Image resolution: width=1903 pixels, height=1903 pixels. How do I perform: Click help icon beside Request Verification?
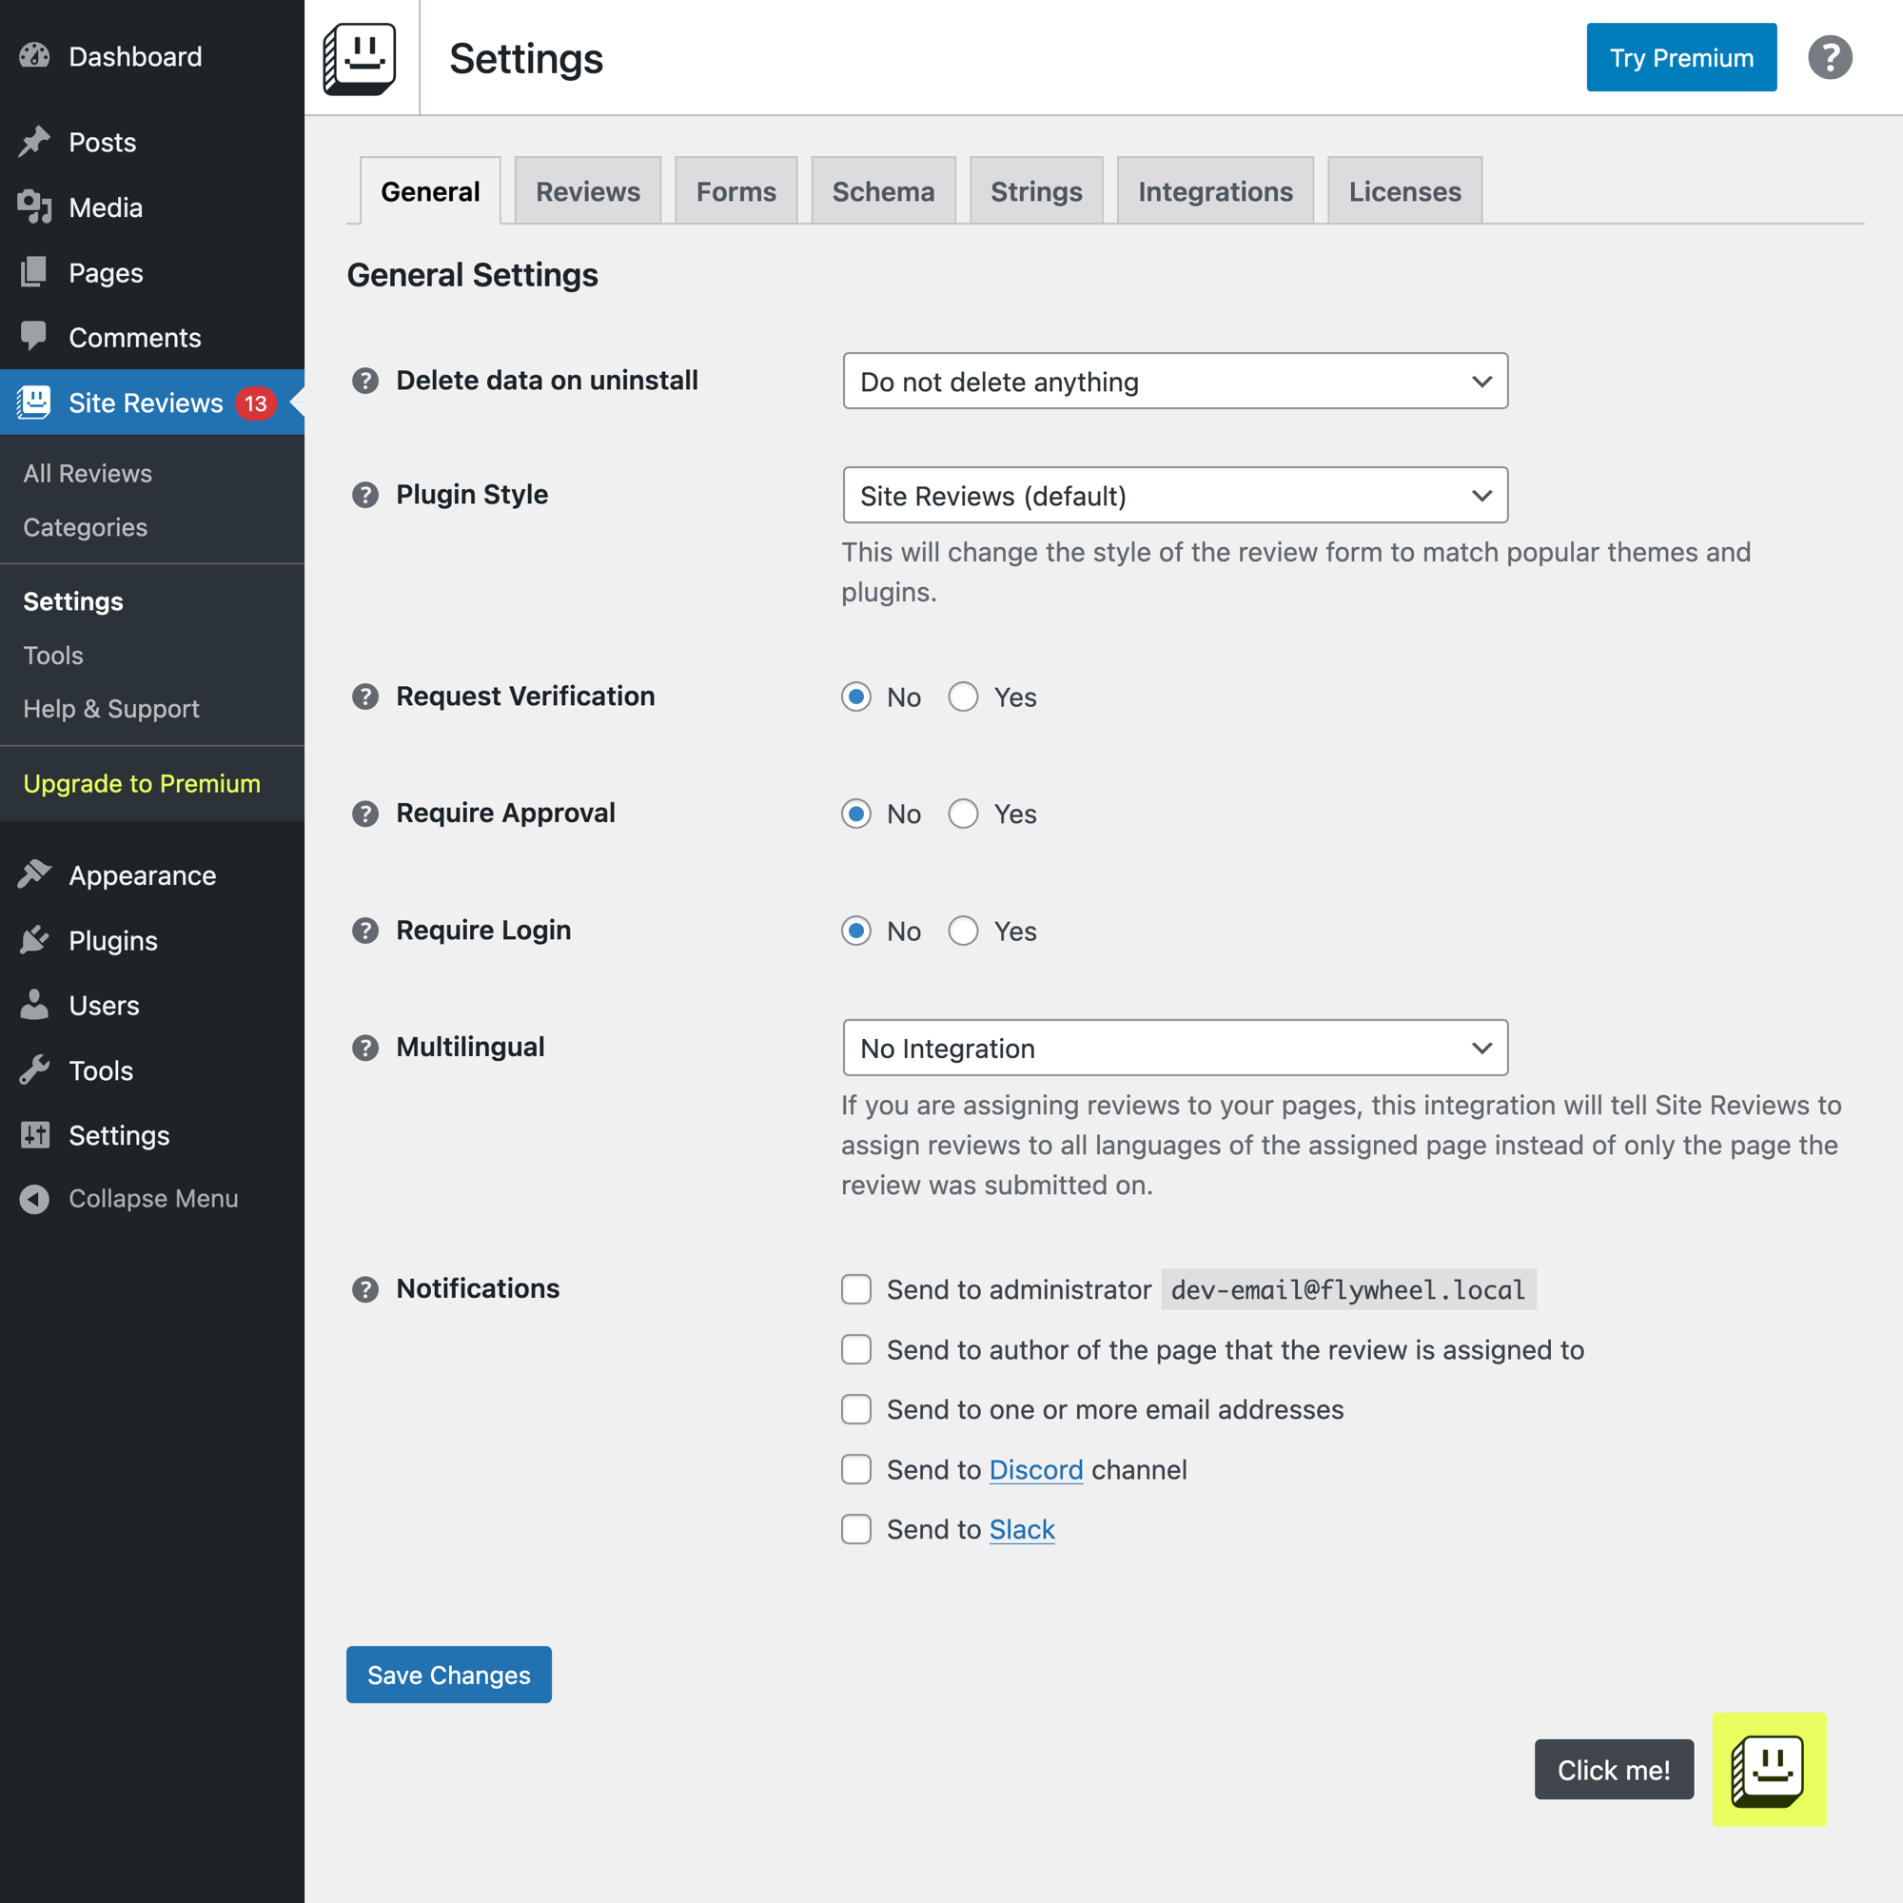click(365, 697)
